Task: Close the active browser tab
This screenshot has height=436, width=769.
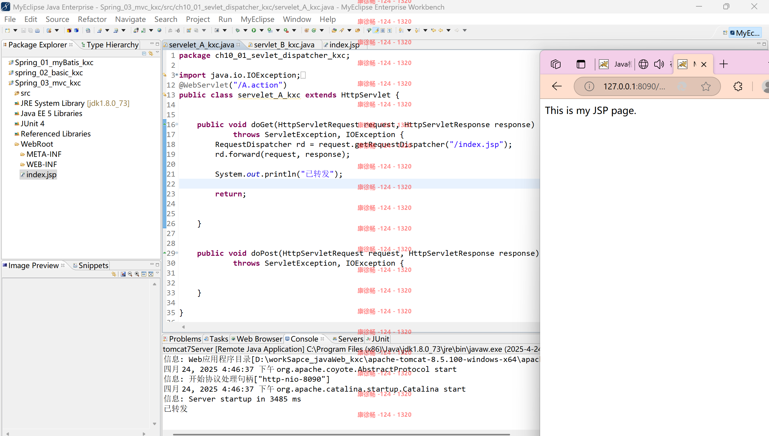Action: click(704, 64)
